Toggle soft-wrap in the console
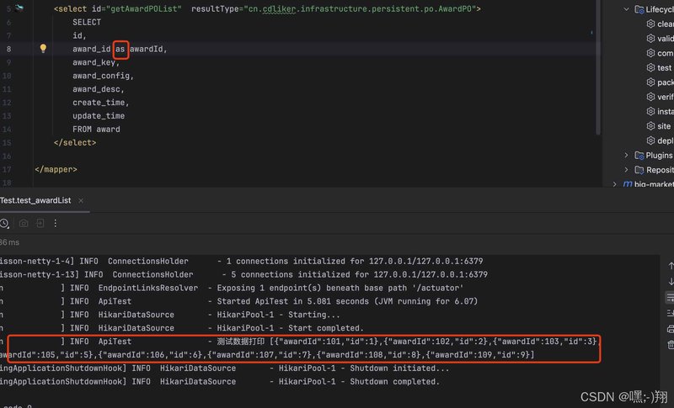This screenshot has width=674, height=408. 670,297
